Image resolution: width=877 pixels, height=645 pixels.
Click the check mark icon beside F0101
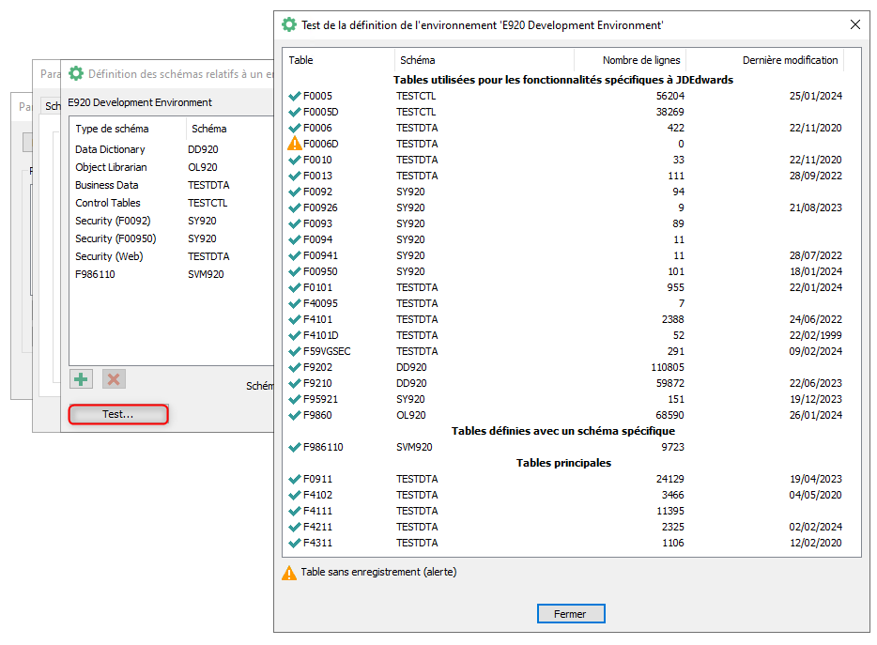pyautogui.click(x=294, y=287)
